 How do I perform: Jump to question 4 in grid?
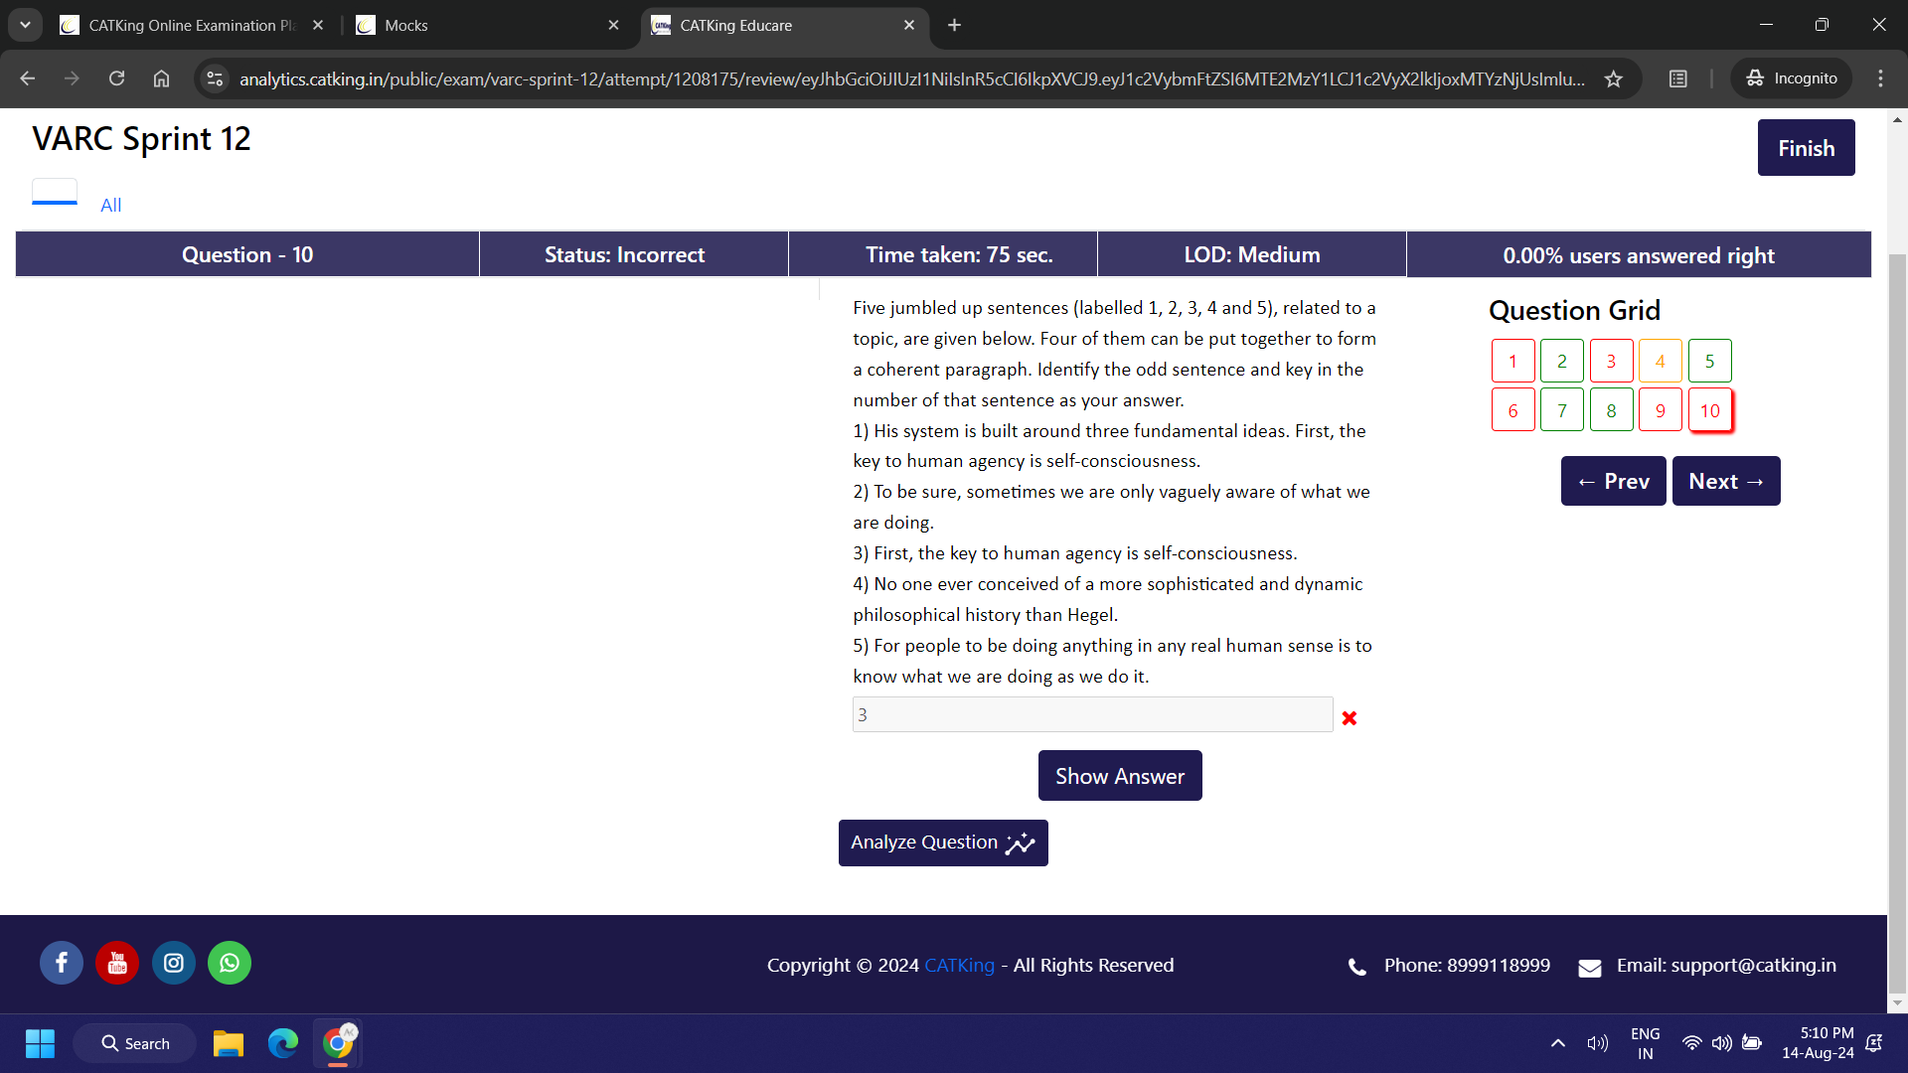pos(1660,361)
